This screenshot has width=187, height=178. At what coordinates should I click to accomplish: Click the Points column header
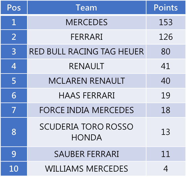166,7
